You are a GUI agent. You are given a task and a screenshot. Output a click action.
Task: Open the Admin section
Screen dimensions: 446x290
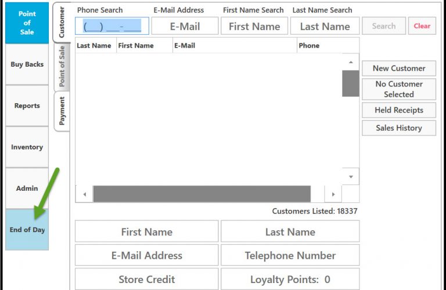[x=27, y=188]
